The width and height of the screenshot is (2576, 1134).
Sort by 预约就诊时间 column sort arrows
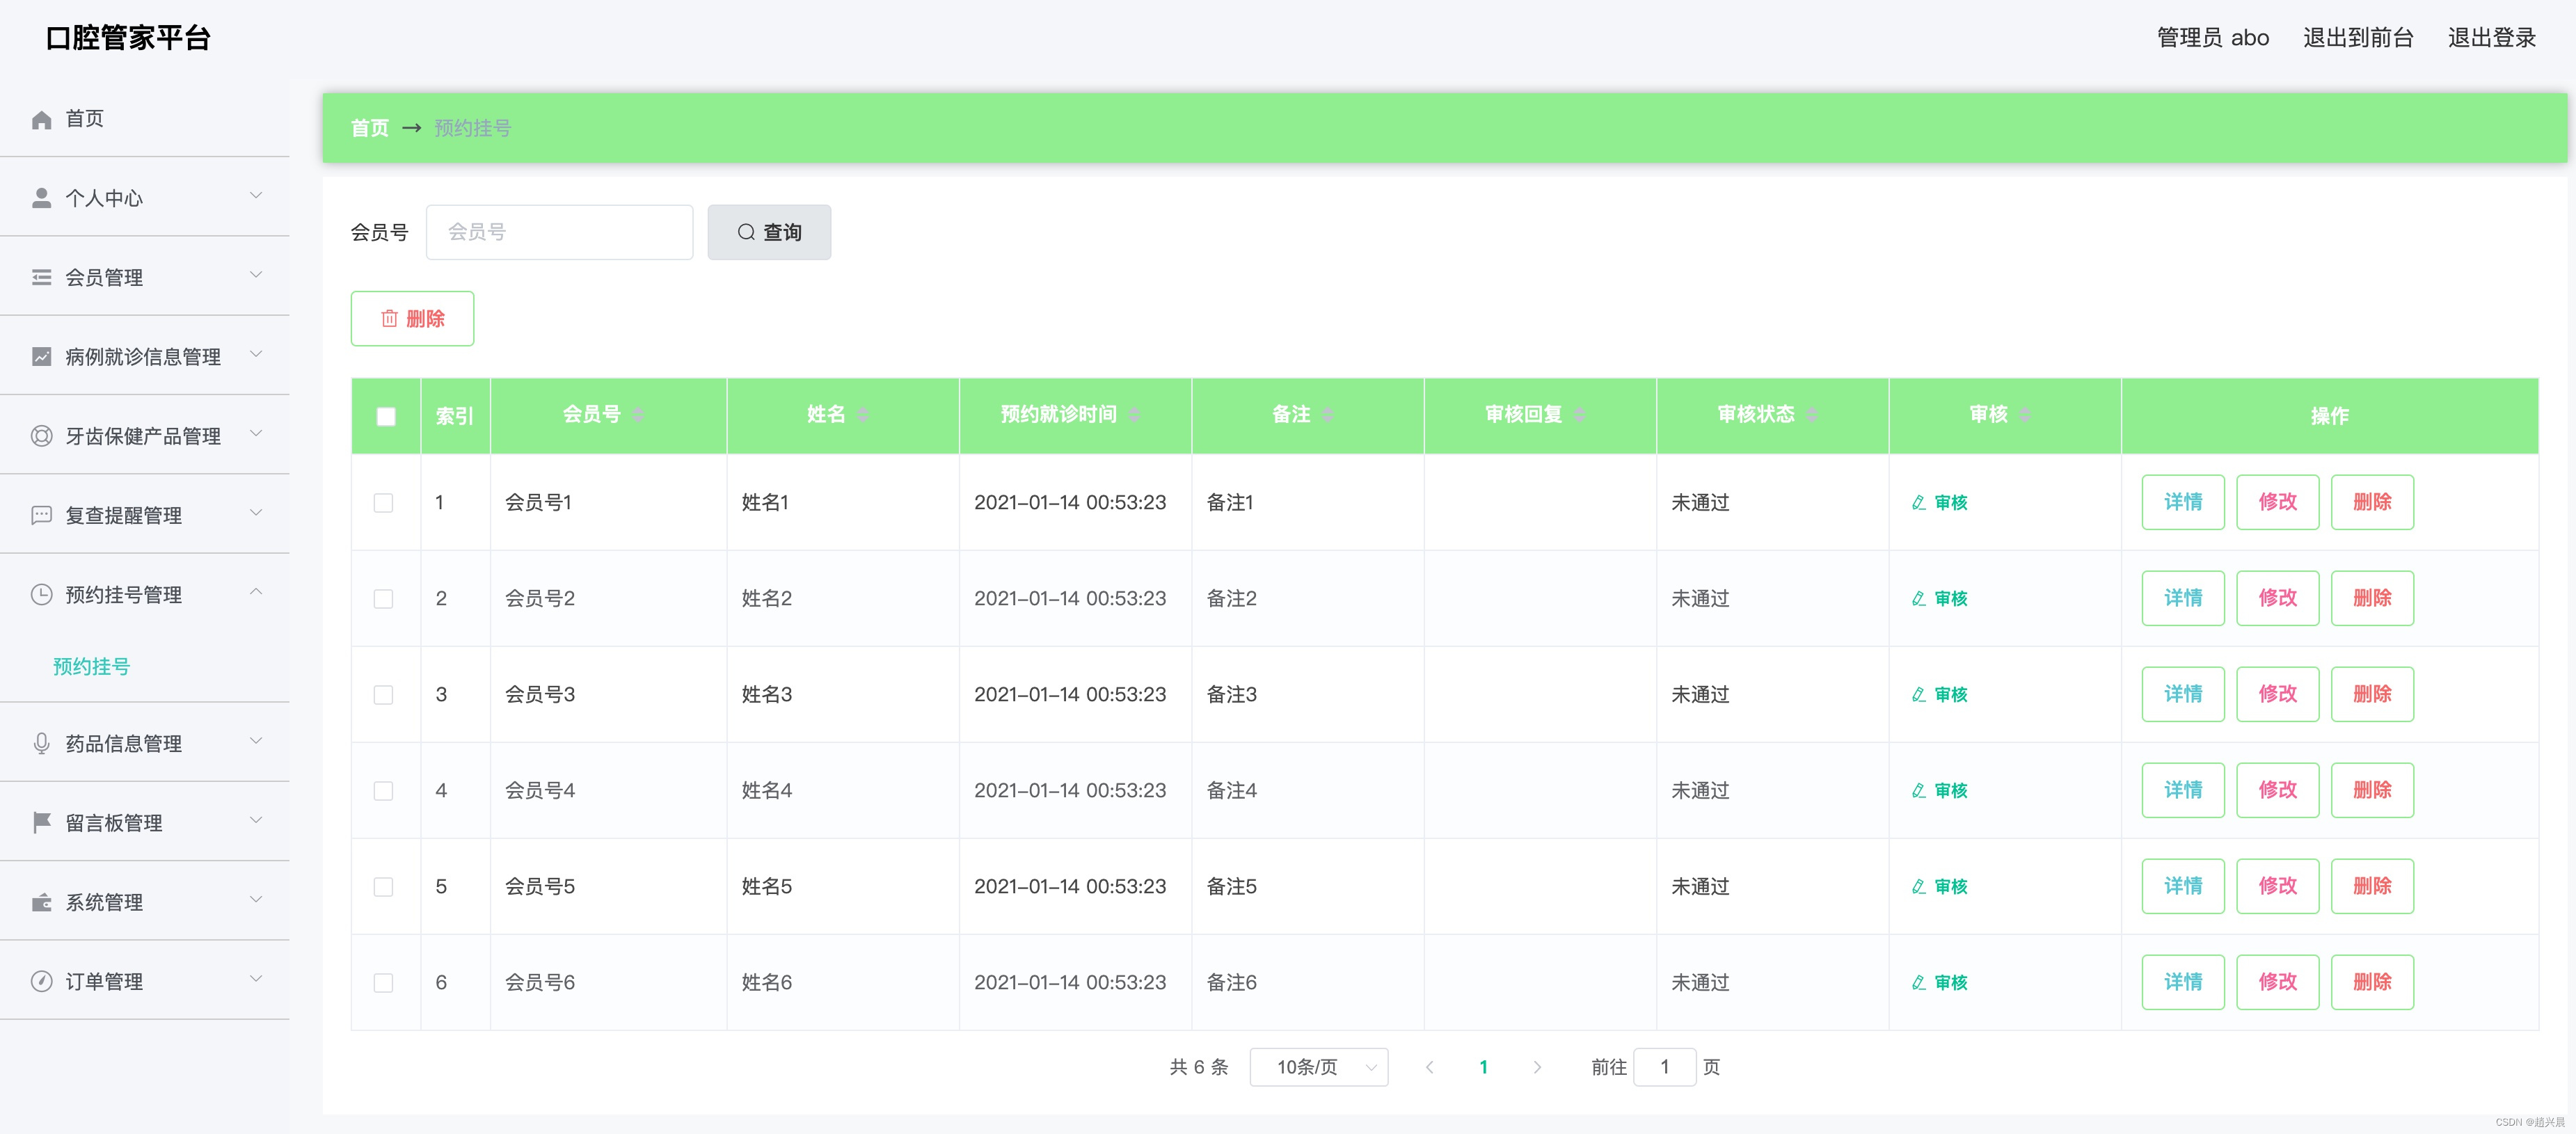point(1134,415)
